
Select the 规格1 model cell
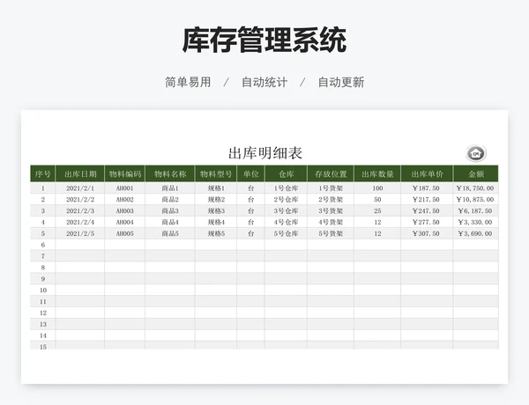click(216, 188)
